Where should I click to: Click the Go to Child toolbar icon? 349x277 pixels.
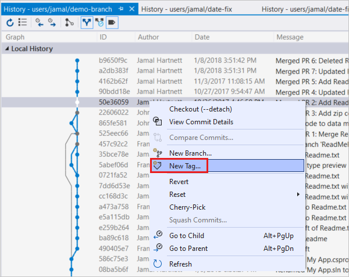click(x=40, y=23)
